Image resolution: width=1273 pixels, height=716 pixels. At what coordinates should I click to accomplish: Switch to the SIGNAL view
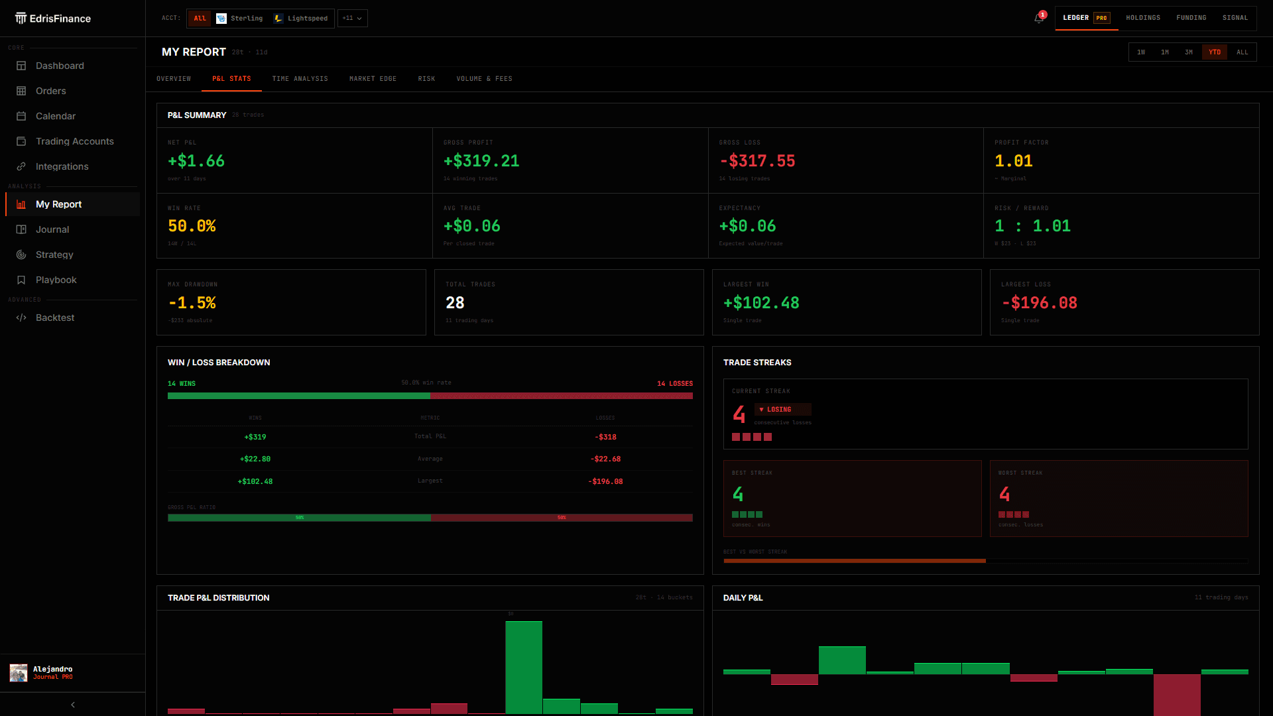pos(1235,18)
